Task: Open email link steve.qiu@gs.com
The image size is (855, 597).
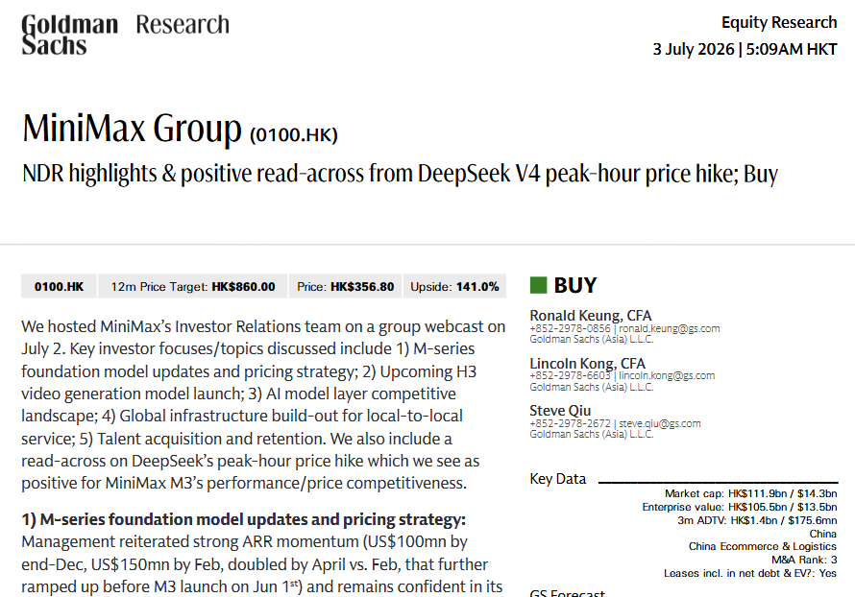Action: [659, 423]
